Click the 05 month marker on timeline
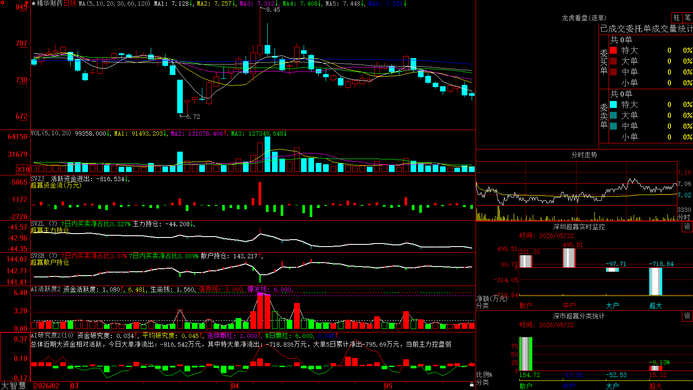Viewport: 693px width, 390px height. 389,386
